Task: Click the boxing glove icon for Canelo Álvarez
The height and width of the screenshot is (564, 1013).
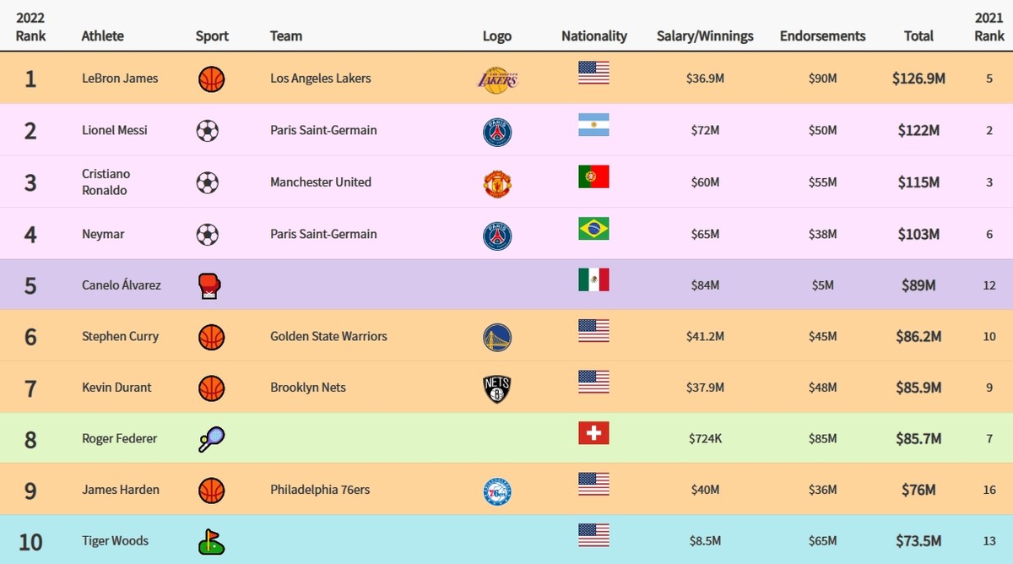Action: coord(209,286)
